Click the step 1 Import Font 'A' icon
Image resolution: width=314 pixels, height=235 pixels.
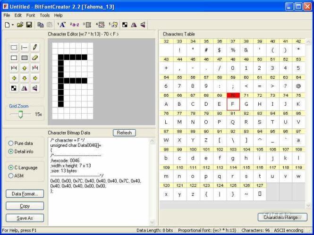coord(62,25)
